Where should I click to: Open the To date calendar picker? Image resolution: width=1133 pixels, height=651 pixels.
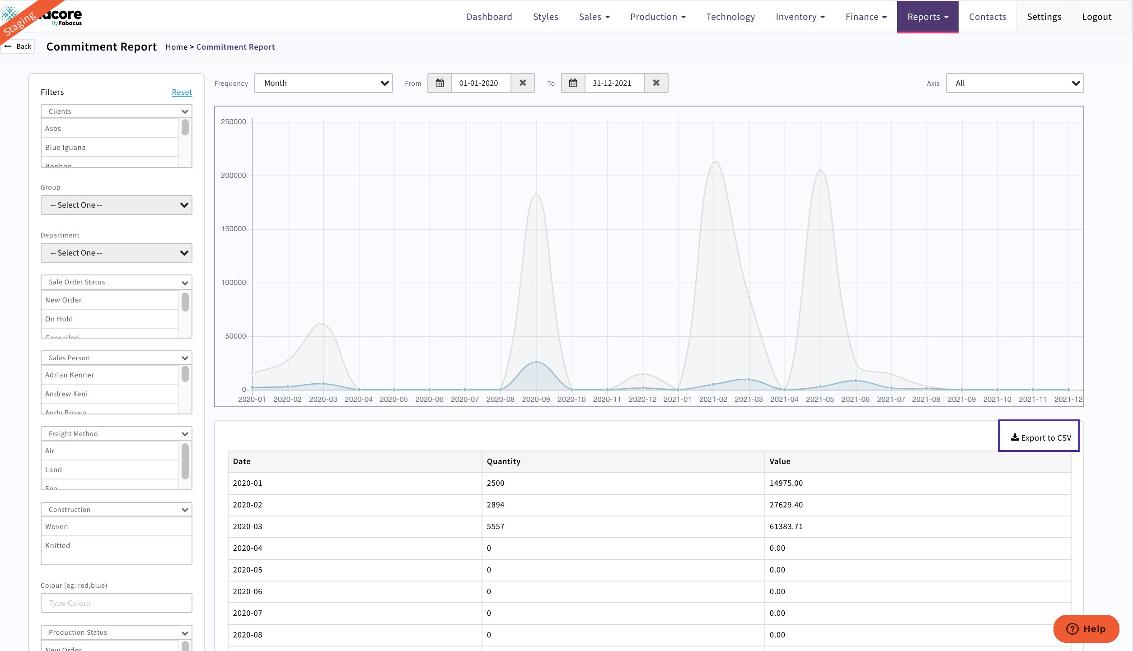(x=573, y=83)
